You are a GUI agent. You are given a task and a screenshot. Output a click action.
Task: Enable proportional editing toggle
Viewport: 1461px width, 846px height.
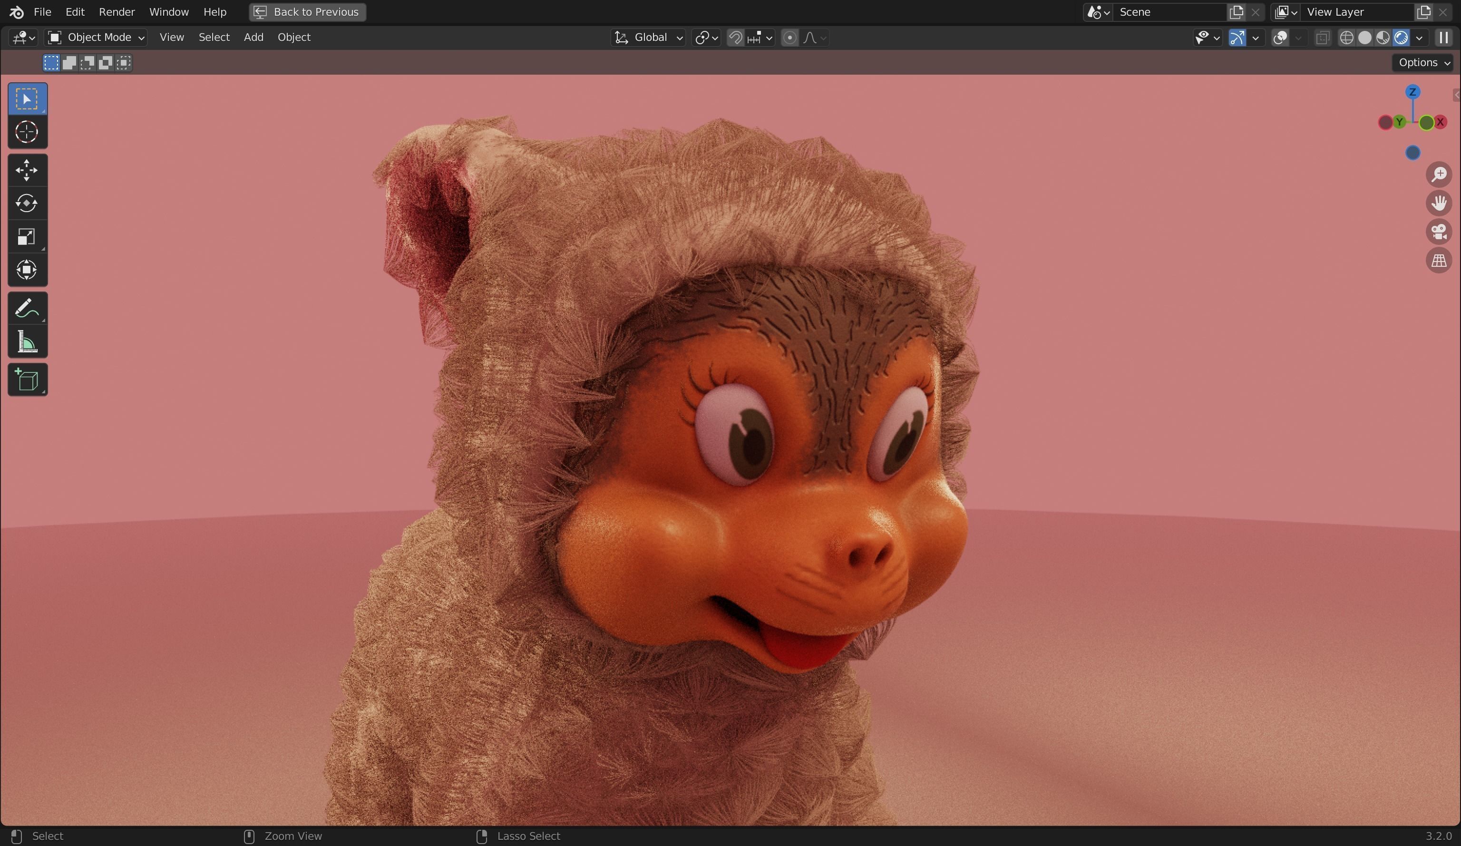[x=789, y=38]
